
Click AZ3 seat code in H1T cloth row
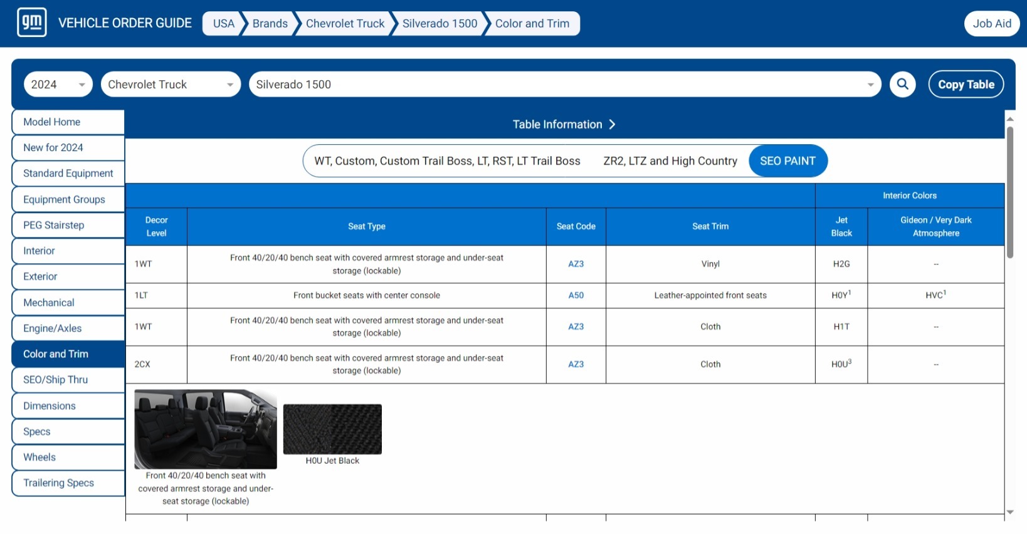pyautogui.click(x=576, y=327)
